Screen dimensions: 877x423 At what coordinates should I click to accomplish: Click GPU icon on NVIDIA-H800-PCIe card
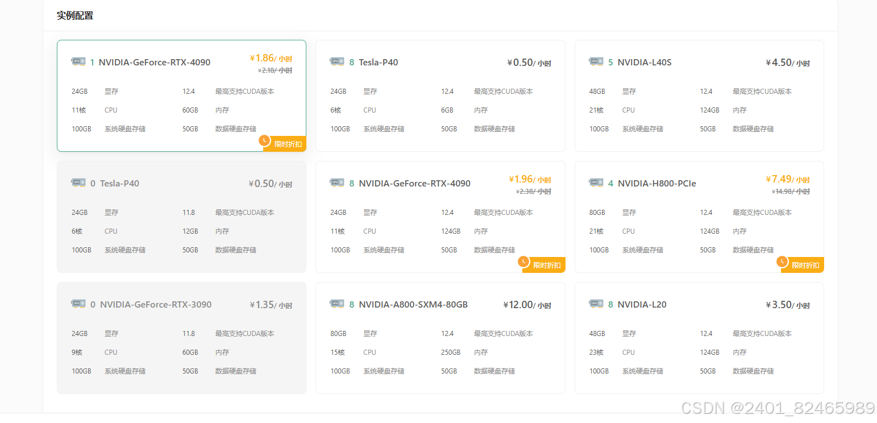pyautogui.click(x=596, y=182)
